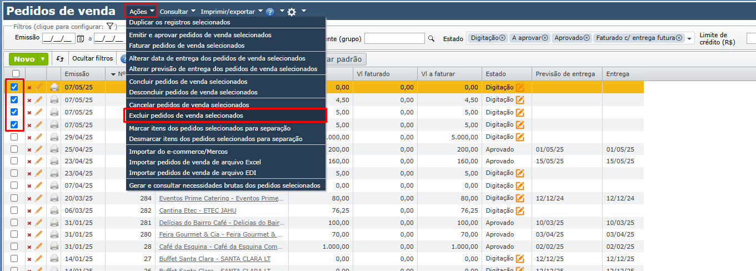Click the refresh list icon next to Novo
This screenshot has width=756, height=271.
click(60, 59)
